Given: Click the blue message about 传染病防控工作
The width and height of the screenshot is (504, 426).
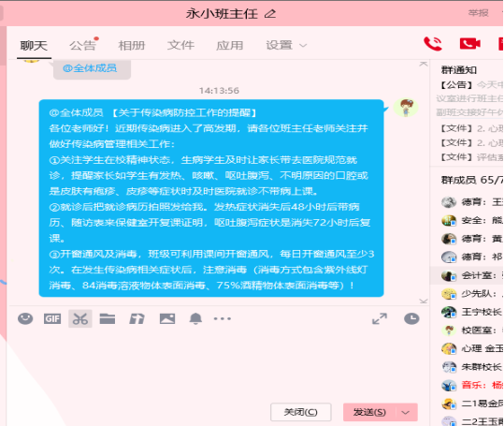Looking at the screenshot, I should tap(211, 198).
